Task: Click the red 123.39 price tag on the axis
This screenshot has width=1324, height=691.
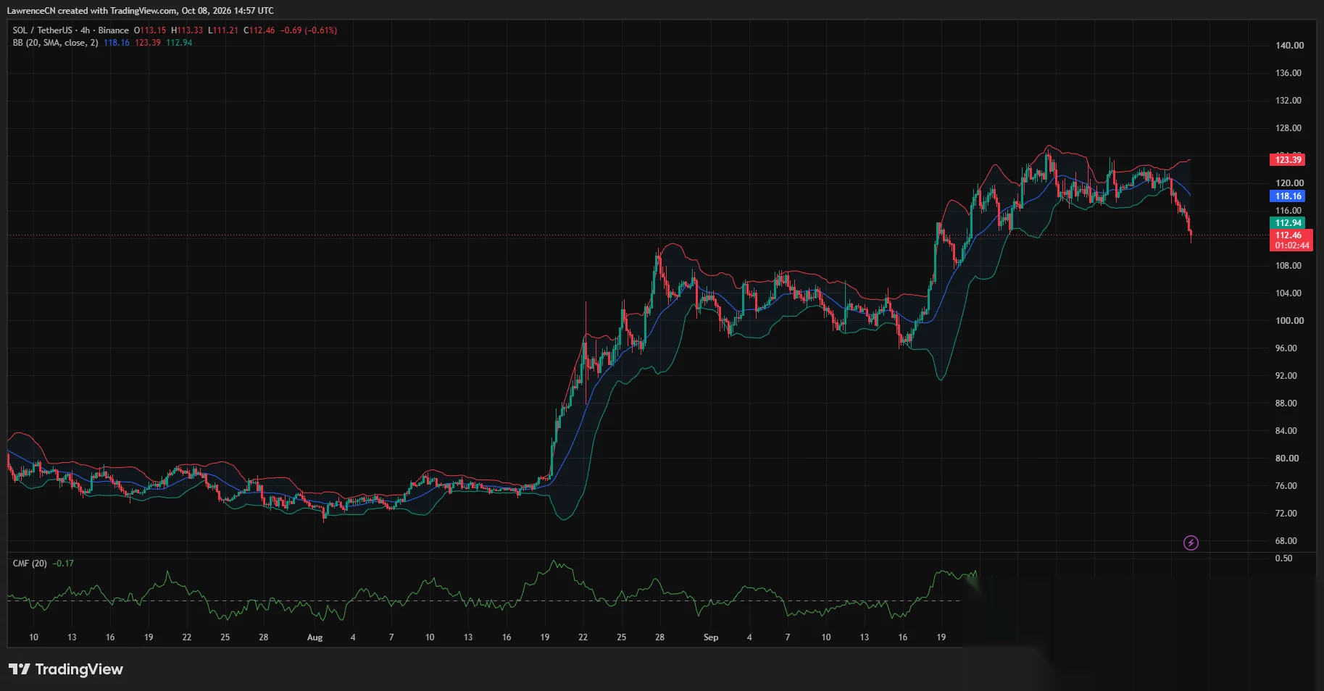Action: click(1288, 159)
